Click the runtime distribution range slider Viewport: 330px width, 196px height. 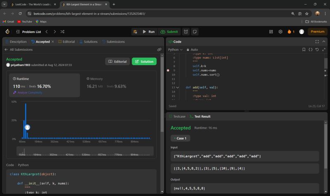[x=85, y=151]
